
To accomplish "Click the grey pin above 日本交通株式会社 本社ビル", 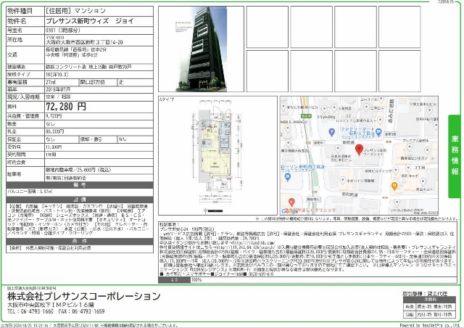I will 338,149.
